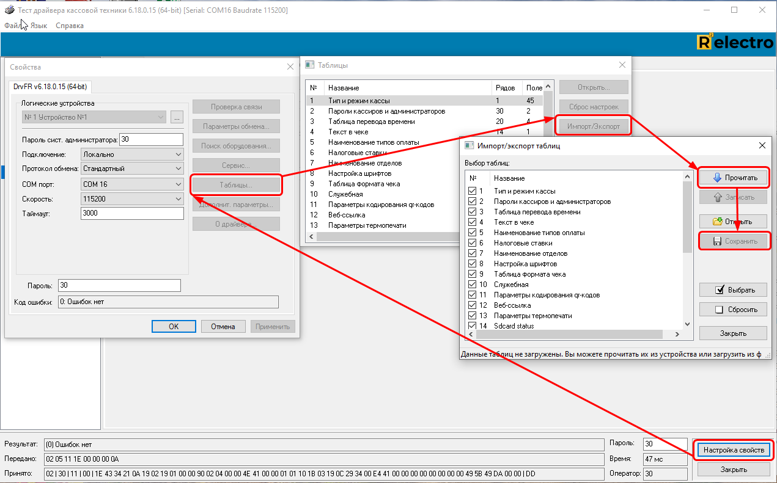
Task: Open the Справка menu
Action: pos(70,26)
